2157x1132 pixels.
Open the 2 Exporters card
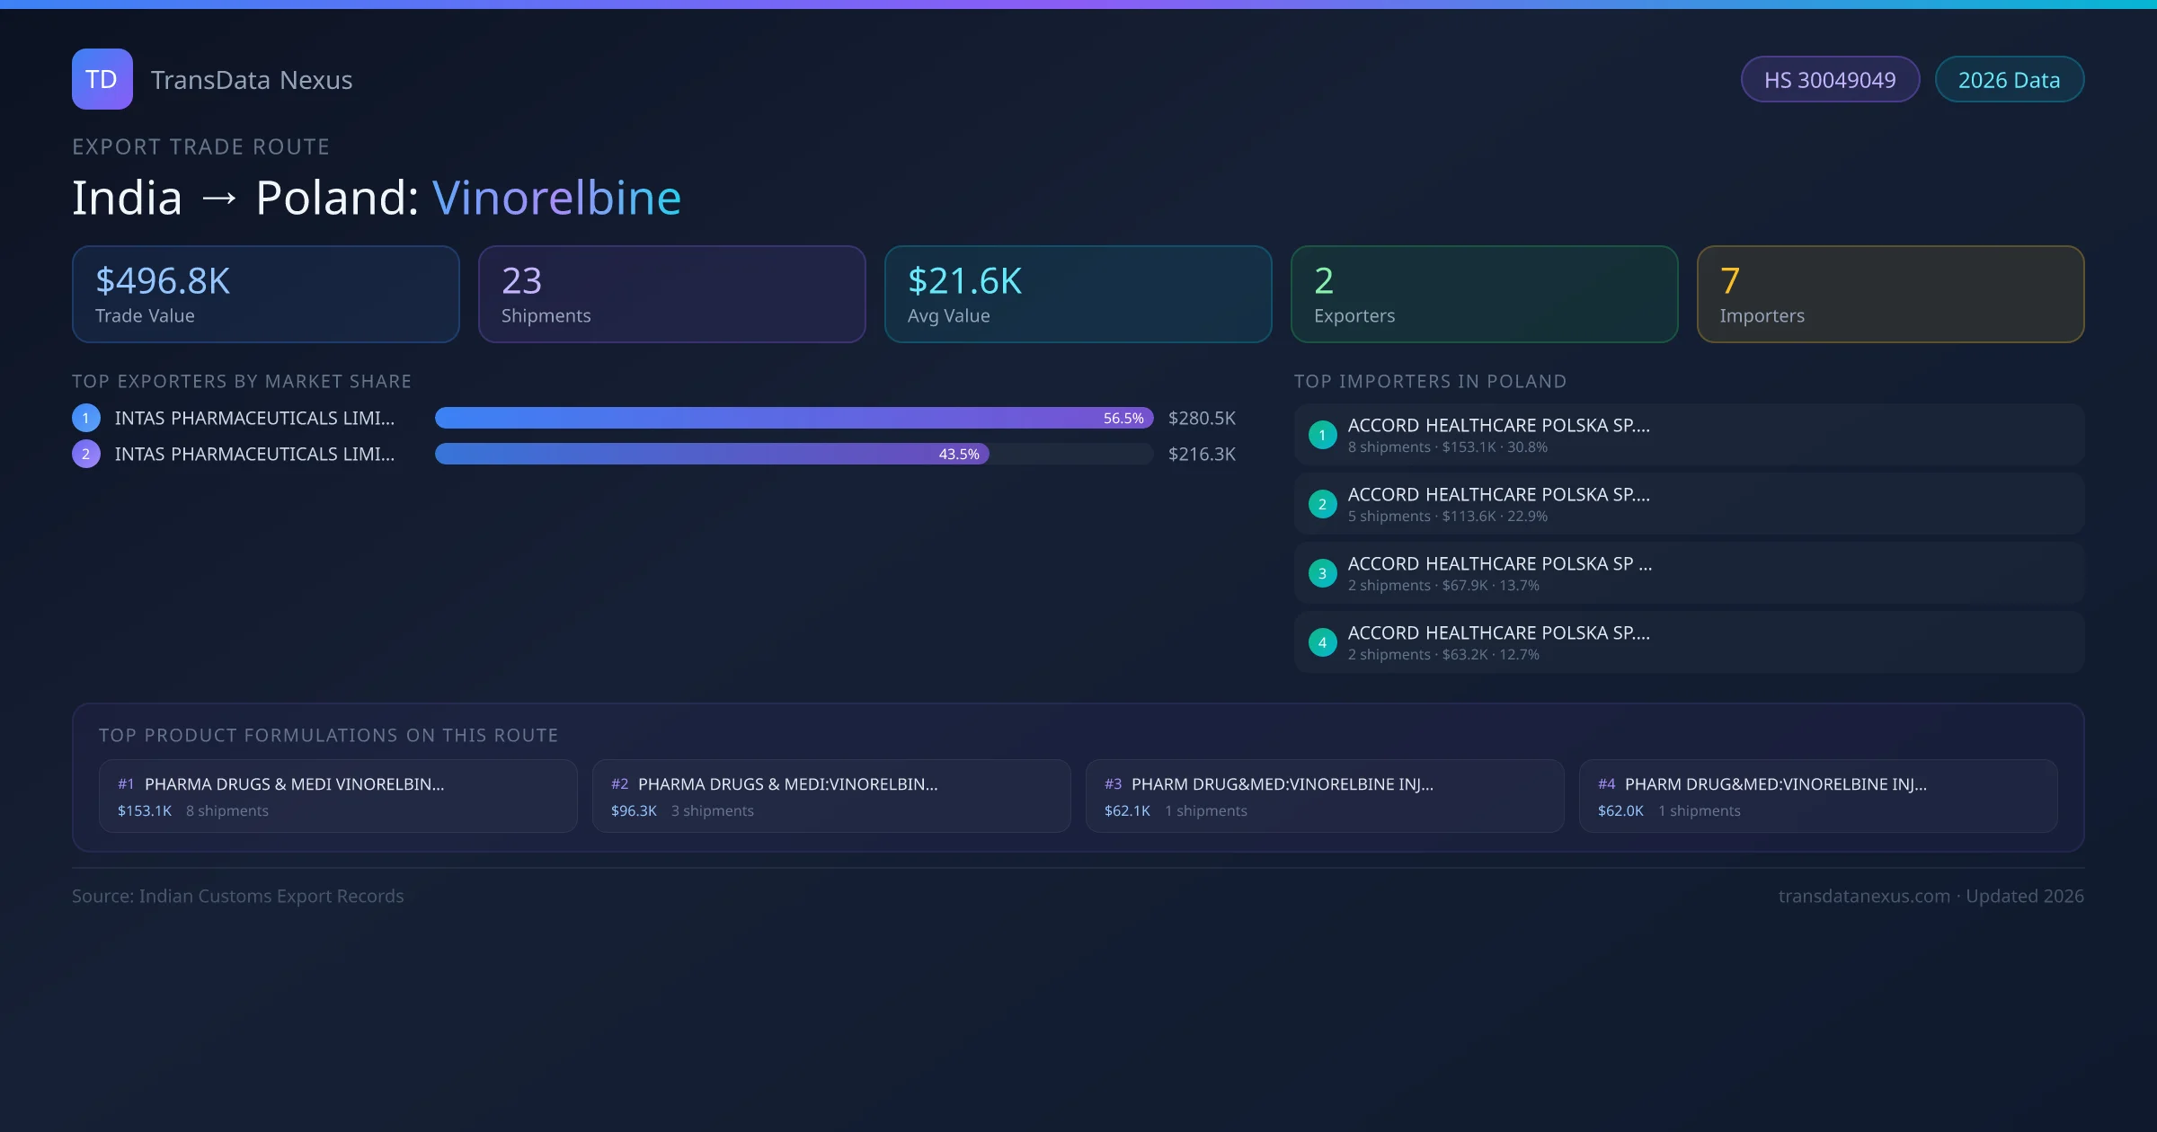coord(1484,294)
